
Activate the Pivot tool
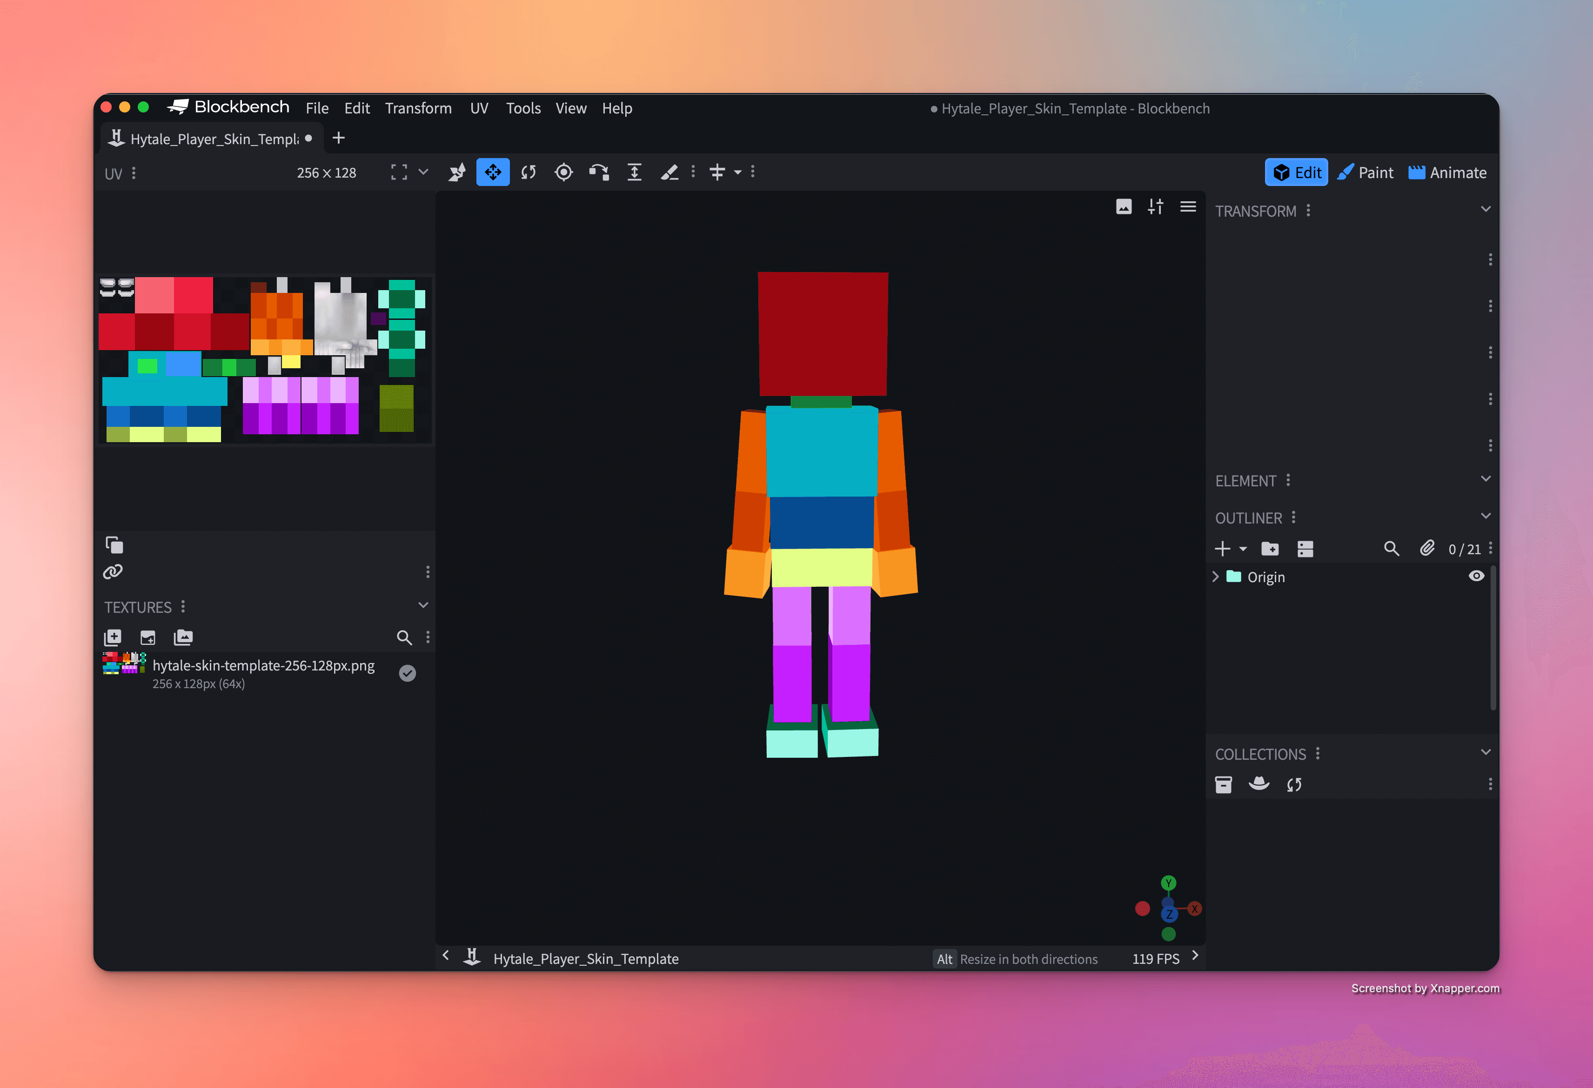[x=563, y=172]
